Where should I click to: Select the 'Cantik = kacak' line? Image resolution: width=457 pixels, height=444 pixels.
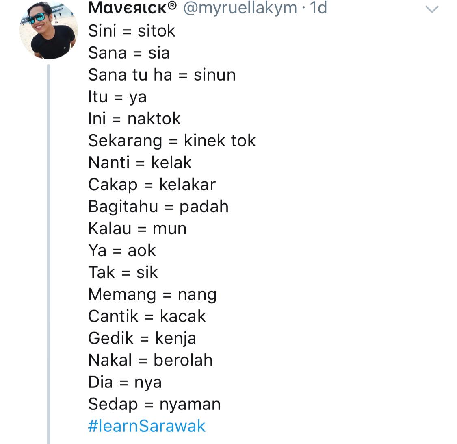(147, 316)
